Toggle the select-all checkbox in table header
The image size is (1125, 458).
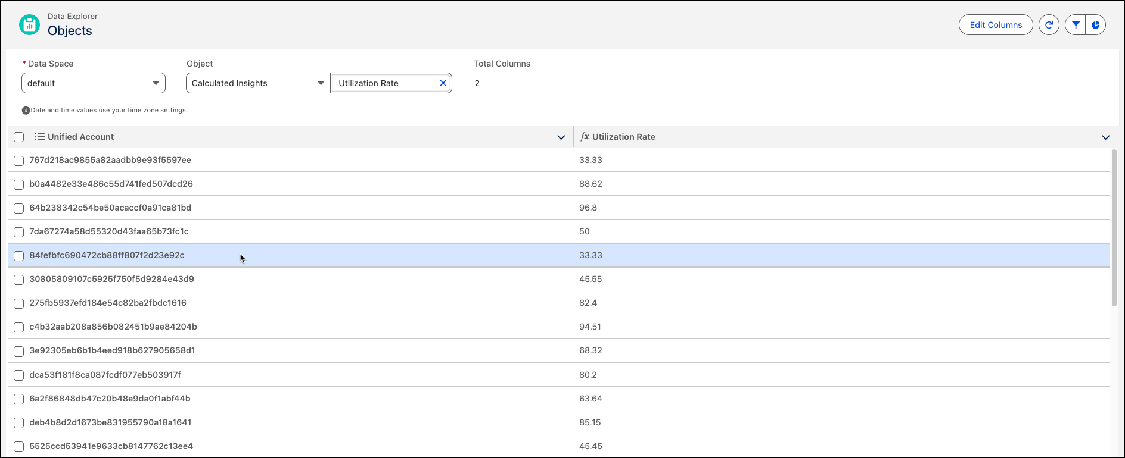pyautogui.click(x=19, y=137)
